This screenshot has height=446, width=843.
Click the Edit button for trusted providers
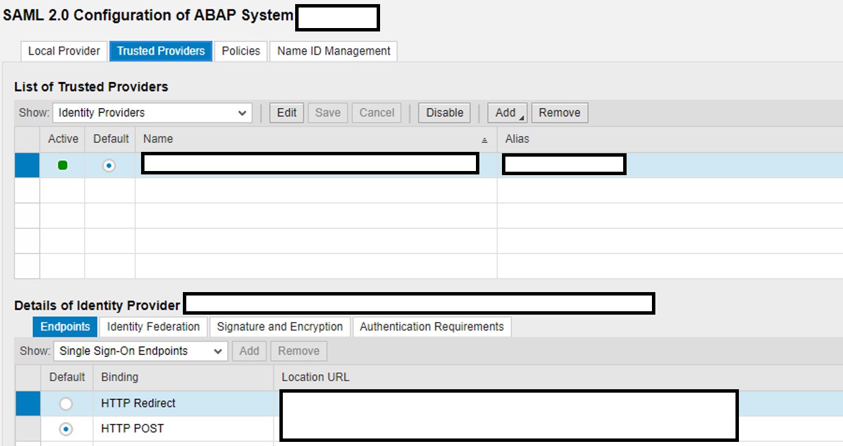click(x=286, y=112)
